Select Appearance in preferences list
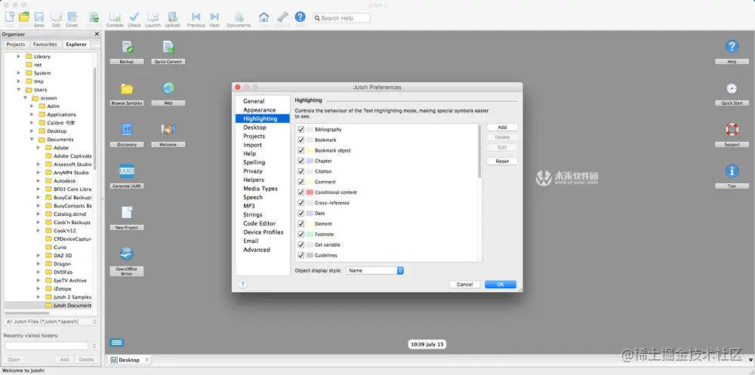This screenshot has width=755, height=375. (260, 109)
